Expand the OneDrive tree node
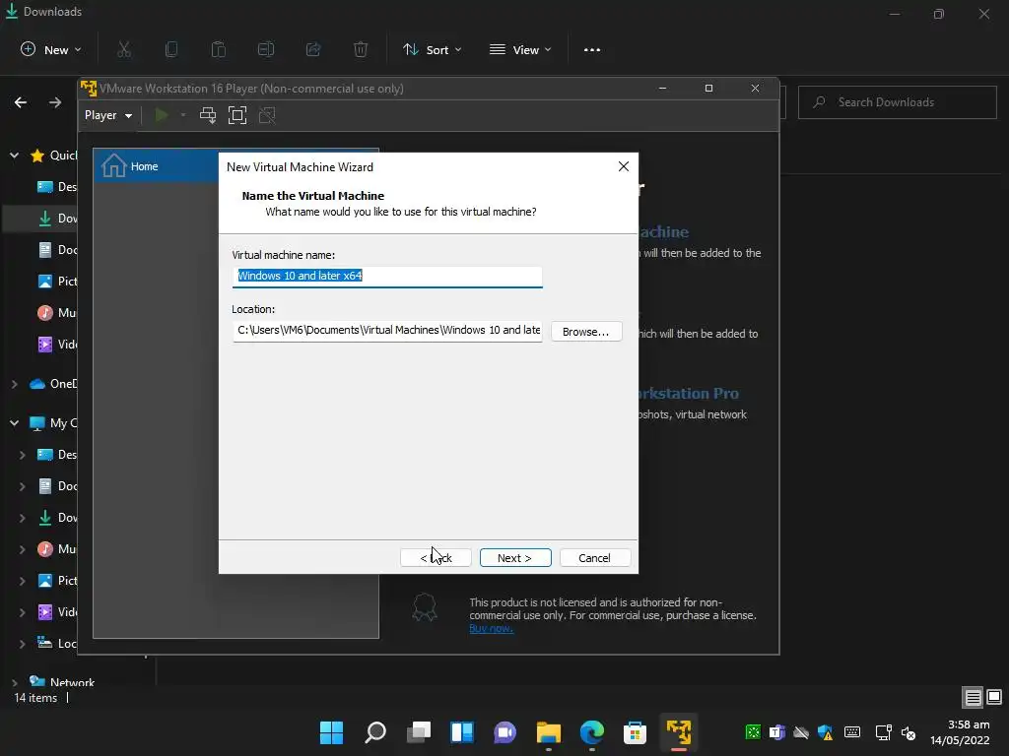The image size is (1009, 756). pos(14,384)
